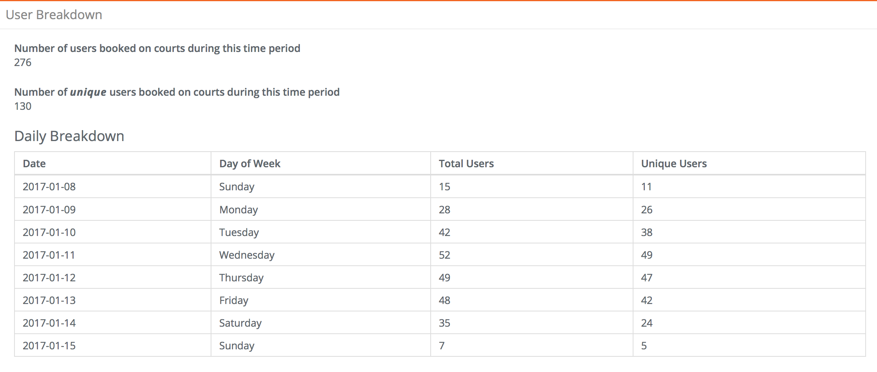Click the unique booked users value 130
877x372 pixels.
pyautogui.click(x=23, y=106)
